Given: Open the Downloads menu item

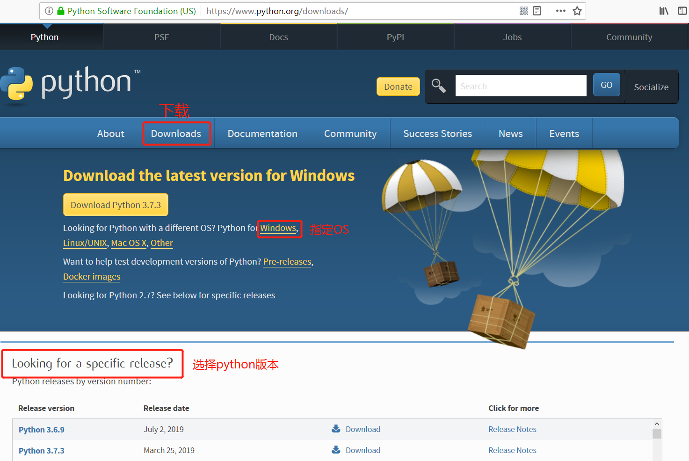Looking at the screenshot, I should [176, 134].
